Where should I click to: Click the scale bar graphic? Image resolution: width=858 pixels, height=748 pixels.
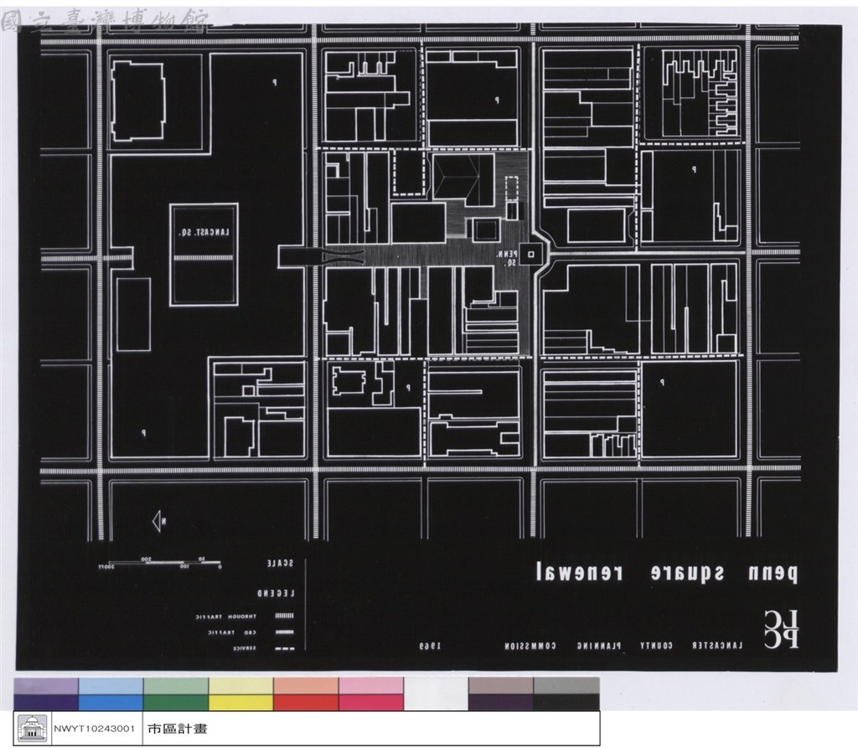[160, 564]
